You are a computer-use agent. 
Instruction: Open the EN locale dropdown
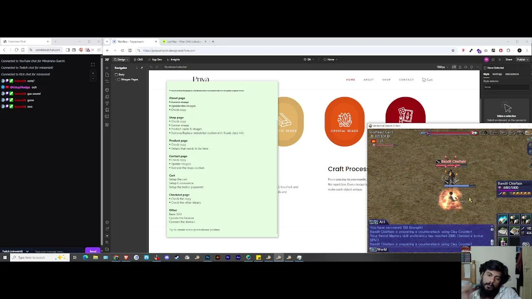click(x=309, y=59)
